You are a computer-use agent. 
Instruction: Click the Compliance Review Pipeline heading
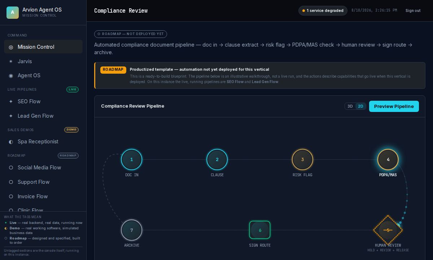point(133,106)
